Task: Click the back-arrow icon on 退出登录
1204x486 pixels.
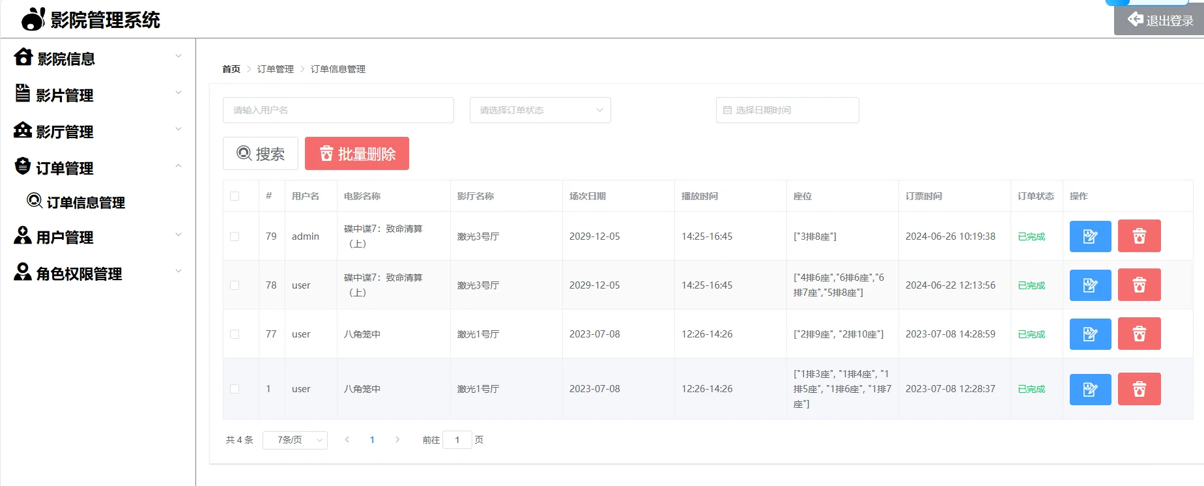Action: [1136, 20]
